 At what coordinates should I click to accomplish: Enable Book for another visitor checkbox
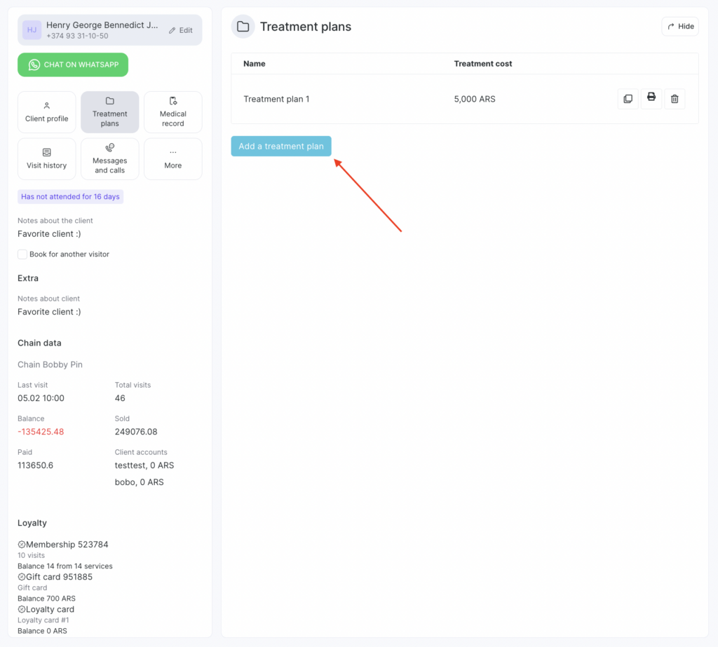pyautogui.click(x=22, y=254)
